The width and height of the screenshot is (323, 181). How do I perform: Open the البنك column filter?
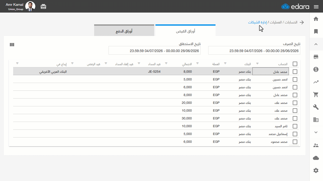pyautogui.click(x=225, y=63)
